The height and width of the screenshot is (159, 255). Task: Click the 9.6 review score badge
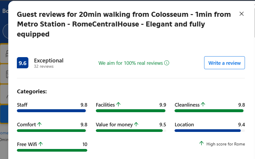click(22, 63)
